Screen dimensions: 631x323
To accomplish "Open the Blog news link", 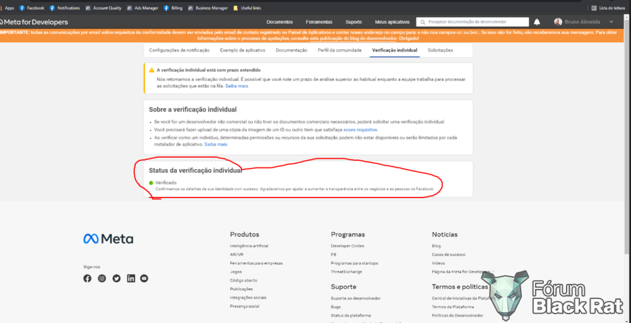I will point(436,246).
